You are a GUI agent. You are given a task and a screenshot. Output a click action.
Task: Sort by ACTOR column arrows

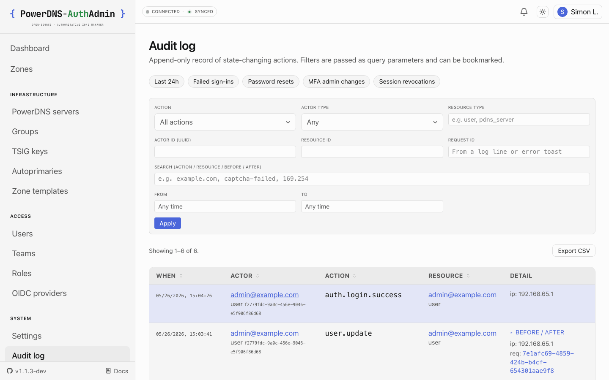coord(258,276)
